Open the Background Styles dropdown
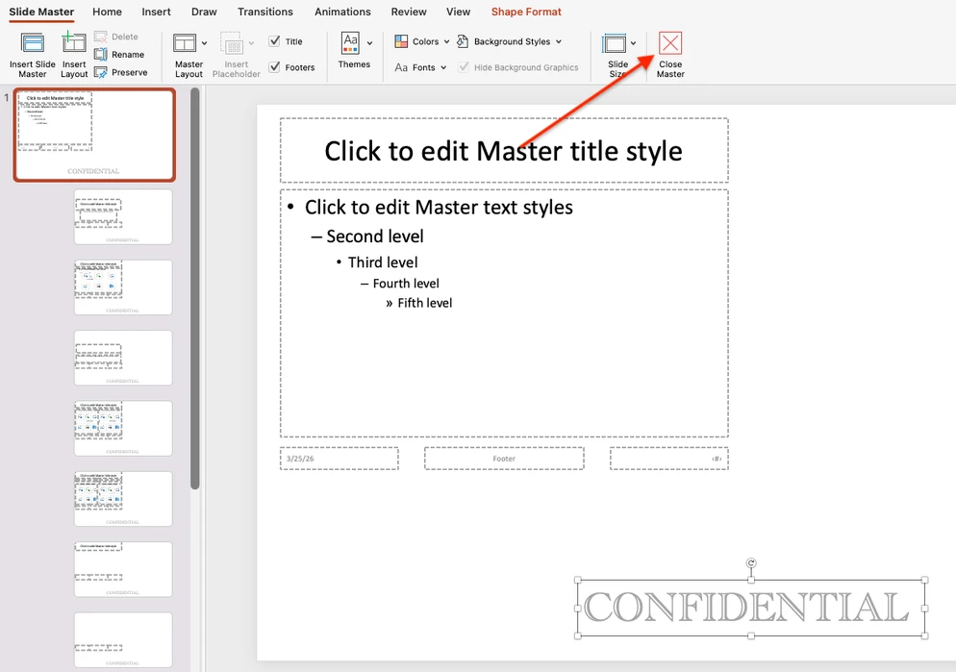 510,41
